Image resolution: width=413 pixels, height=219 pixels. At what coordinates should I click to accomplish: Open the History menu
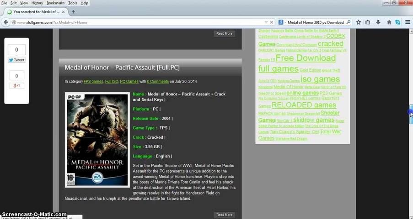point(37,3)
